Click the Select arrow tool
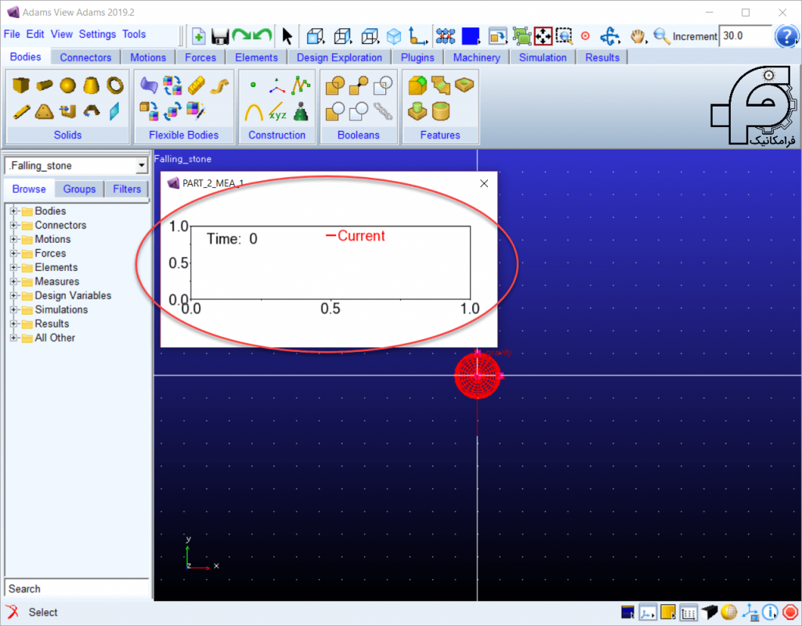 pyautogui.click(x=287, y=36)
